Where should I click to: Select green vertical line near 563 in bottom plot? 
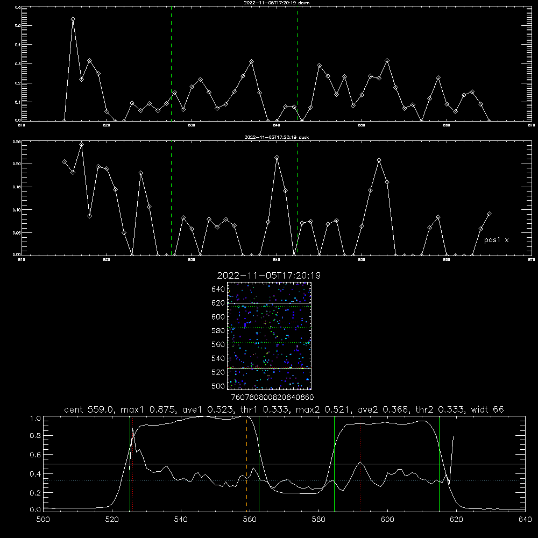pos(259,464)
